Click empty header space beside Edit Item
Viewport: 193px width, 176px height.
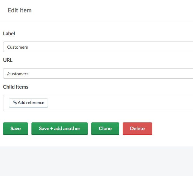111,10
